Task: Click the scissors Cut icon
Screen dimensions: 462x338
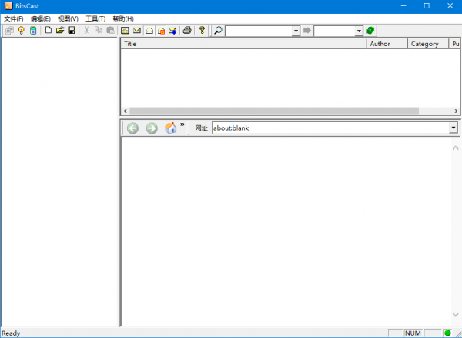Action: 86,30
